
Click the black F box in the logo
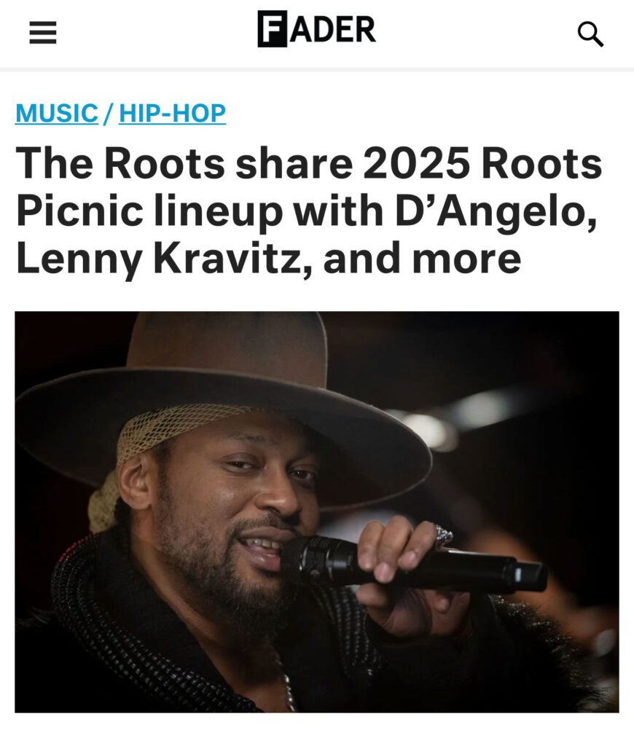pos(273,28)
